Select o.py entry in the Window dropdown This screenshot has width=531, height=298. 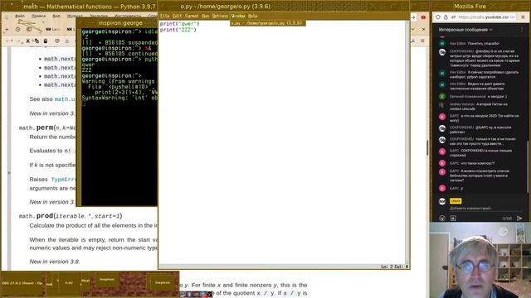point(267,23)
